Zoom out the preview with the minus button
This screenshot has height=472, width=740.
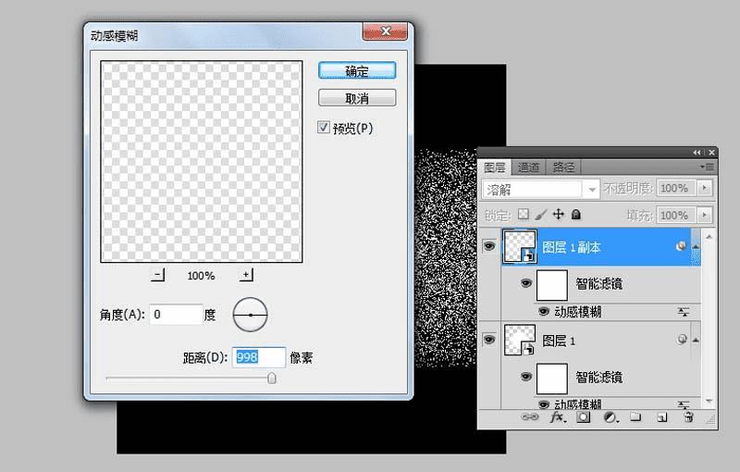(158, 275)
